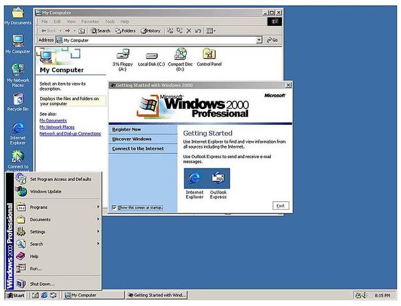Open Set Program Access and Defaults
The width and height of the screenshot is (401, 306).
click(58, 179)
